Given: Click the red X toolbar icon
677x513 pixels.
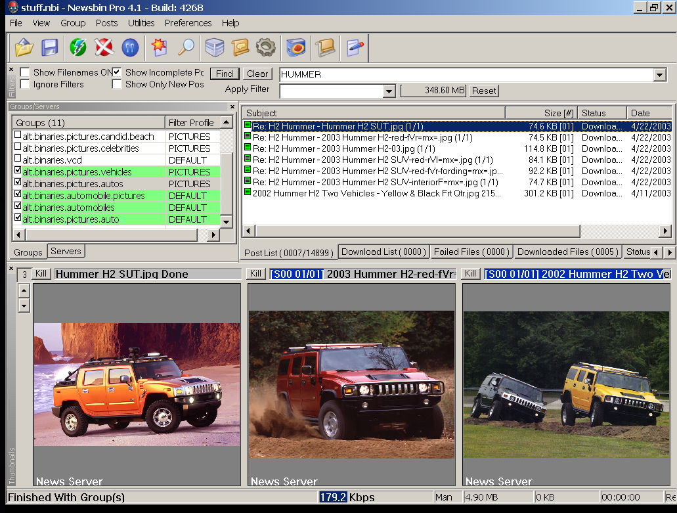Looking at the screenshot, I should click(104, 47).
